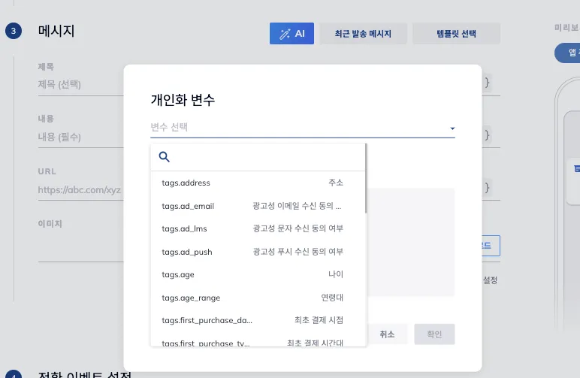Open 템플릿 선택 button
The width and height of the screenshot is (580, 378).
pyautogui.click(x=456, y=34)
